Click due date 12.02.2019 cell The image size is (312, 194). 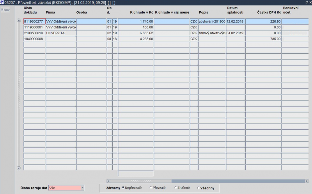tap(236, 21)
